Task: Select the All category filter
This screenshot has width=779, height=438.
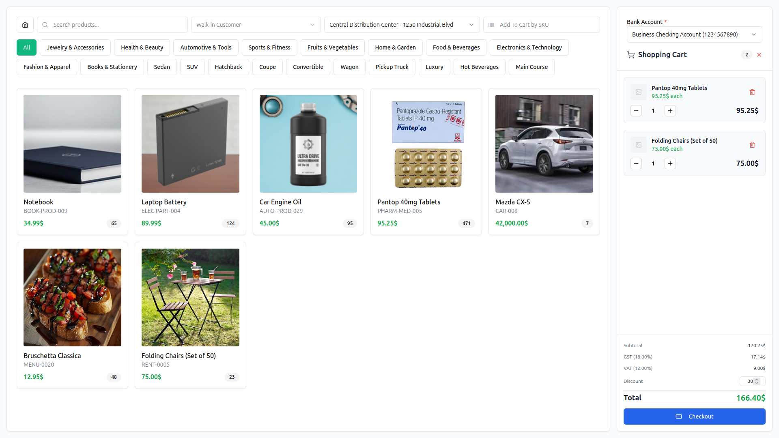Action: click(26, 47)
